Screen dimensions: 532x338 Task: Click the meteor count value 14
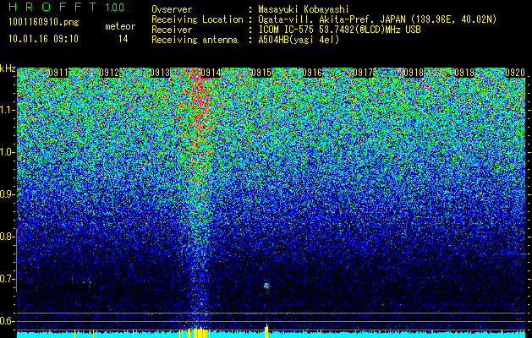pyautogui.click(x=123, y=39)
